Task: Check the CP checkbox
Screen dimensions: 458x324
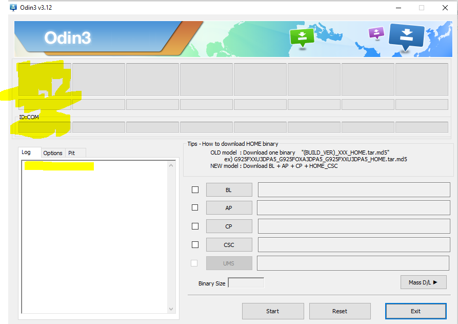Action: [195, 226]
